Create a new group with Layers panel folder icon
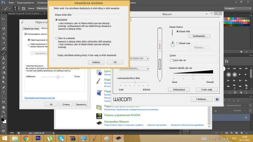 (236, 133)
